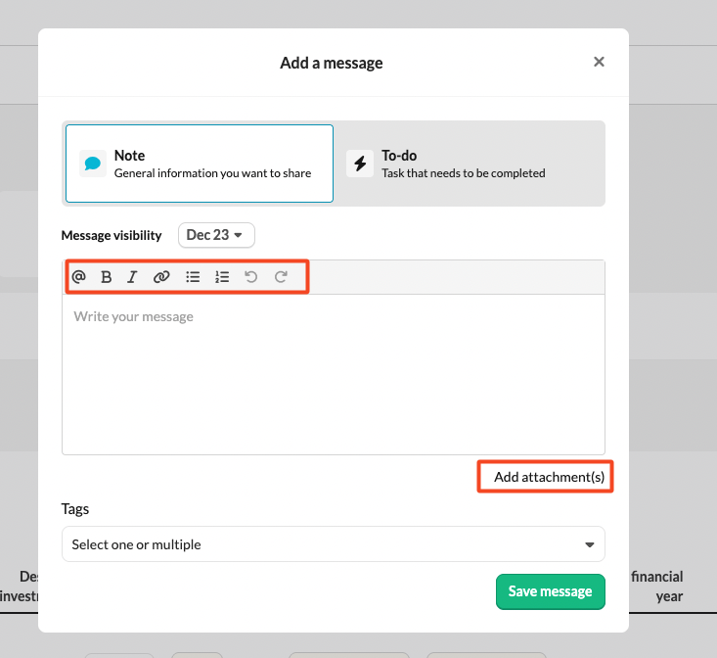Click the Tags dropdown arrow
This screenshot has width=717, height=658.
point(589,544)
